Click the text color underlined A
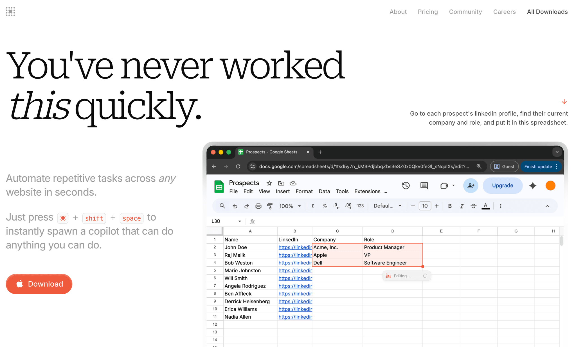The width and height of the screenshot is (576, 347). tap(485, 206)
